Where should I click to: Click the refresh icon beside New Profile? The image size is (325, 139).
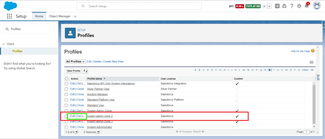85,71
